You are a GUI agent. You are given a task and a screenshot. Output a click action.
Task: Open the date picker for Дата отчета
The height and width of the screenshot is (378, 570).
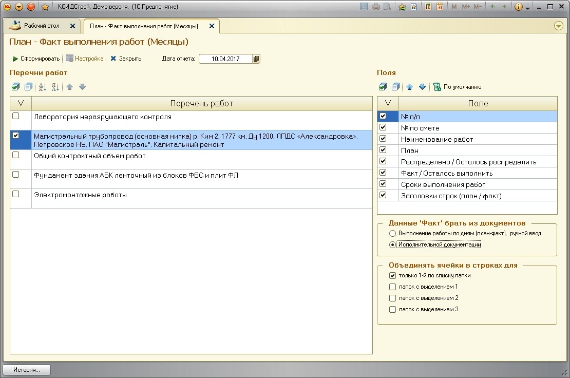[256, 59]
